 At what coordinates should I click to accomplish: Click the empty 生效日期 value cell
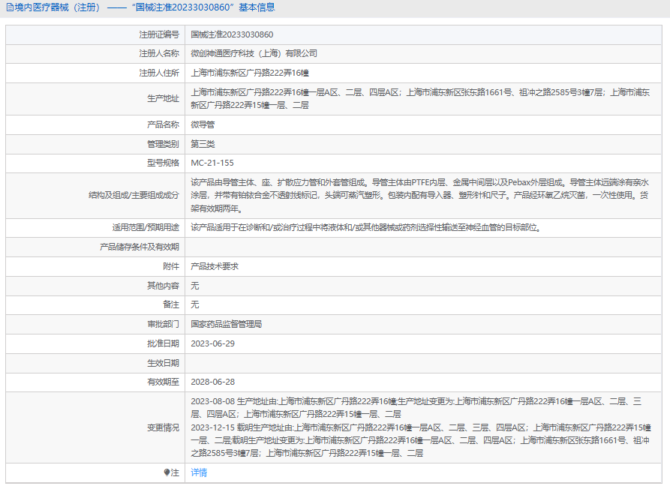pos(420,363)
